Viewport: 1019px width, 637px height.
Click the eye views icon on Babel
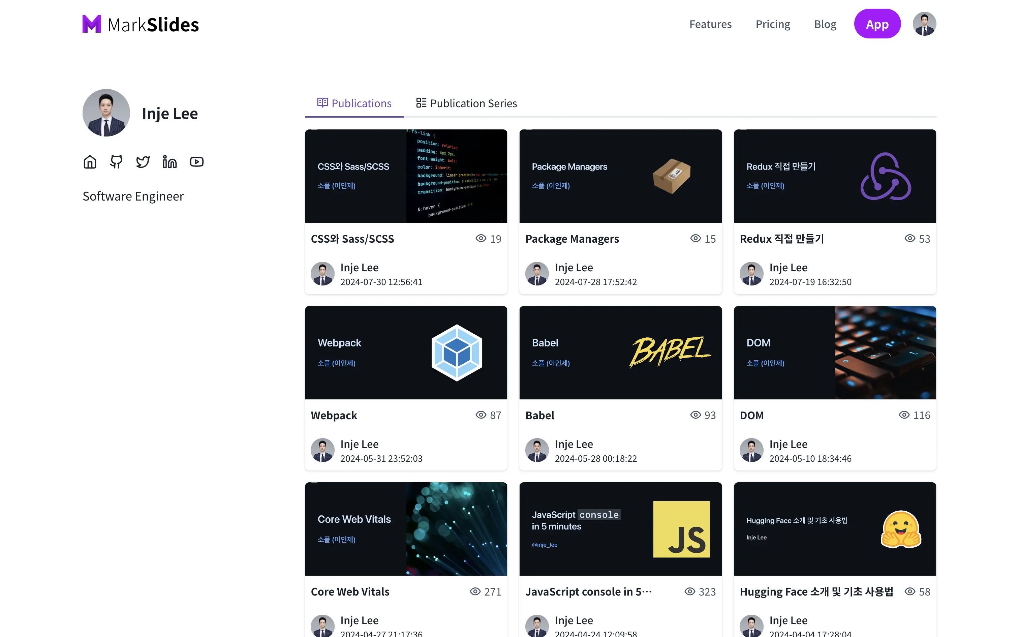[x=696, y=415]
